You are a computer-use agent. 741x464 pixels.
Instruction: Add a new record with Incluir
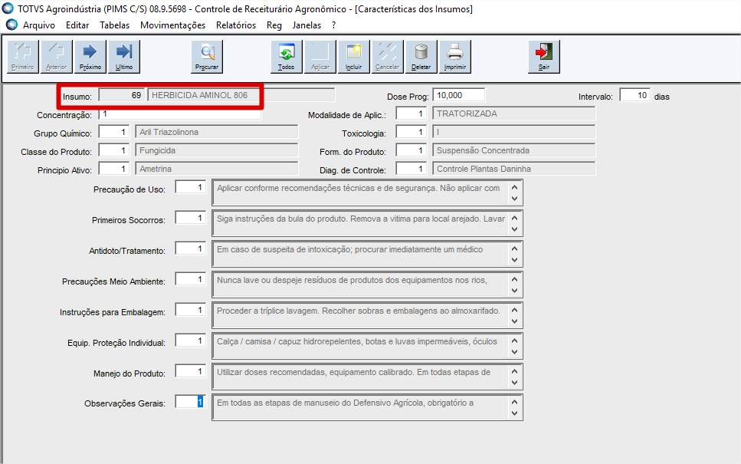(354, 56)
